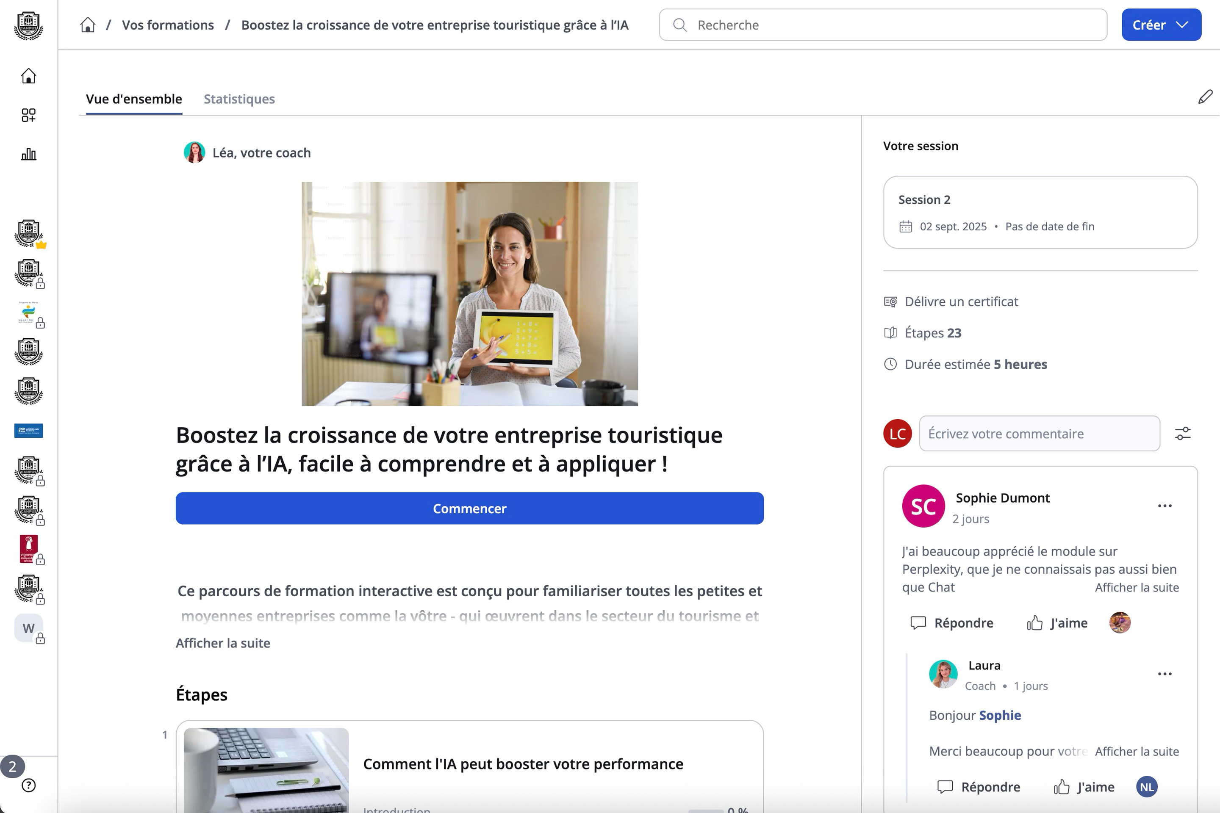Like Sophie Dumont's comment with J'aime
The width and height of the screenshot is (1220, 813).
[x=1057, y=623]
